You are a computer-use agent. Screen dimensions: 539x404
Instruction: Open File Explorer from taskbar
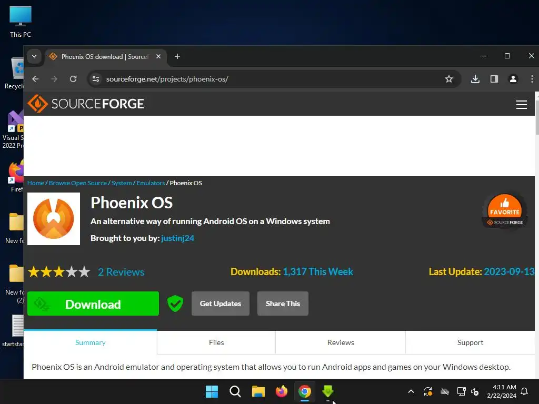click(x=258, y=391)
